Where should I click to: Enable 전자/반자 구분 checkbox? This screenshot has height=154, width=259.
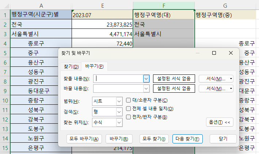(x=128, y=117)
